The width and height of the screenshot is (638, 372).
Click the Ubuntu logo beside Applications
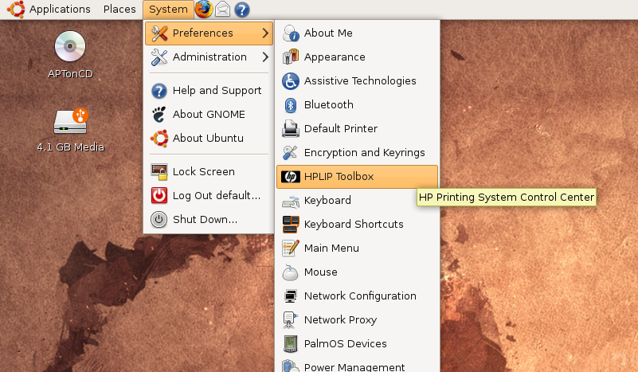(16, 10)
